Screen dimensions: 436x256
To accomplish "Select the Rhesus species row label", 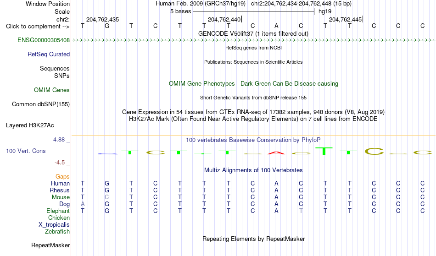I will (59, 191).
